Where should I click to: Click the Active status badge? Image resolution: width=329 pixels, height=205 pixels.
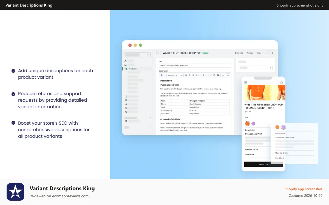206,53
